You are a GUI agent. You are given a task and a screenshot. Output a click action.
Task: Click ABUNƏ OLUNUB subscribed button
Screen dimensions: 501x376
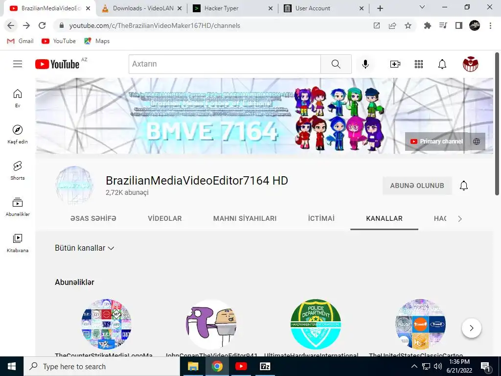click(417, 186)
